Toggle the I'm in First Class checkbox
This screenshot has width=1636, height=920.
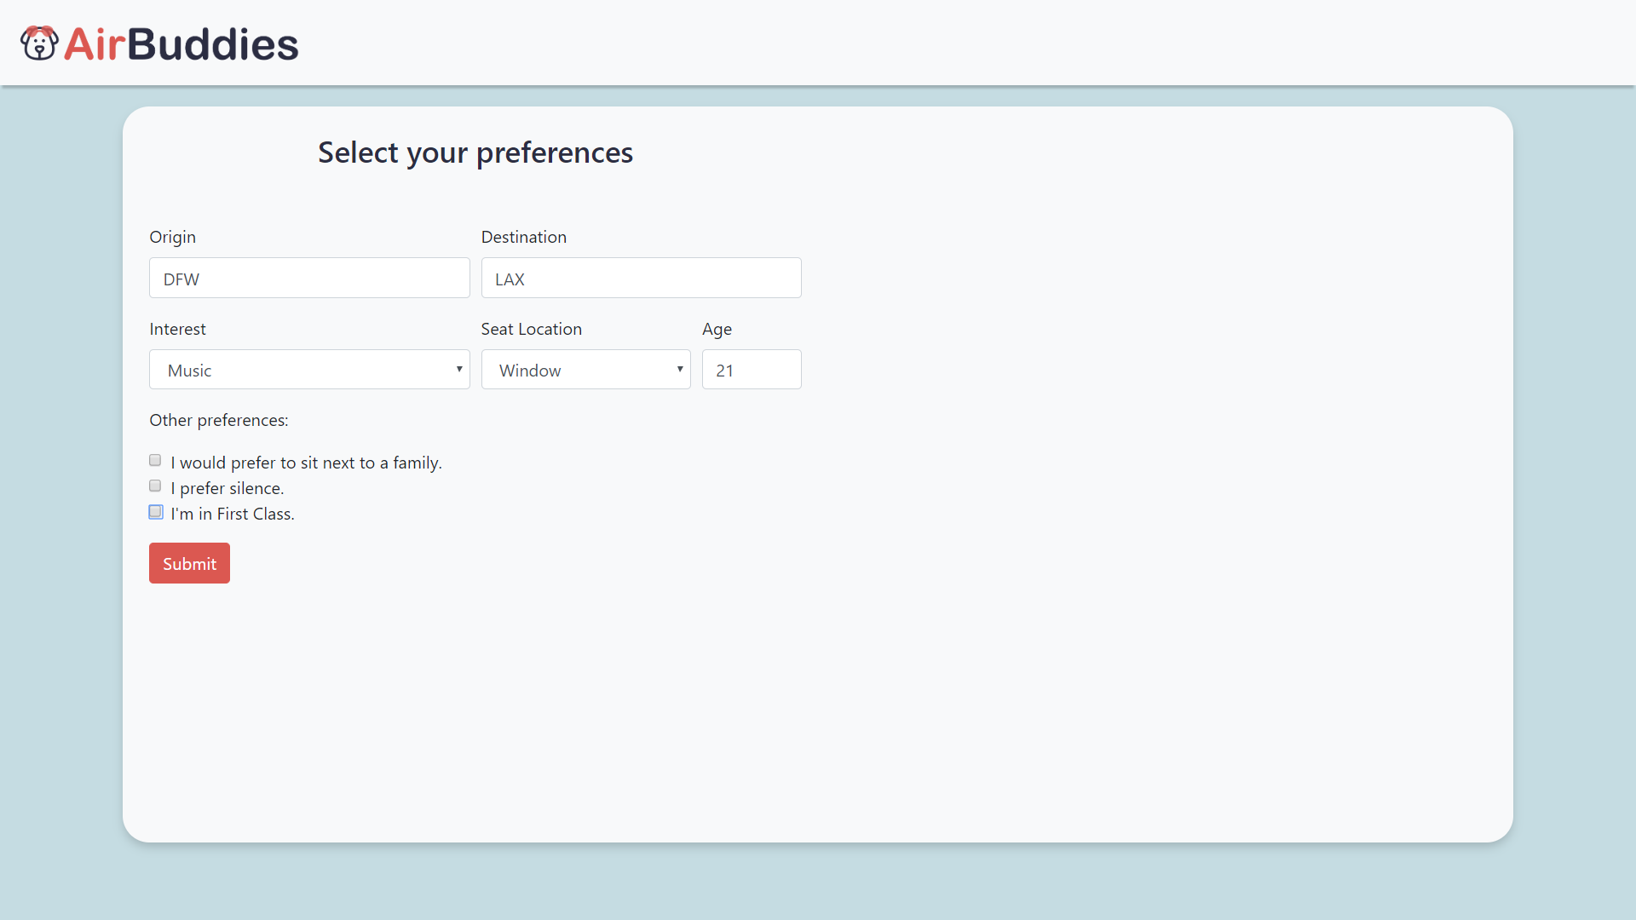click(x=155, y=512)
